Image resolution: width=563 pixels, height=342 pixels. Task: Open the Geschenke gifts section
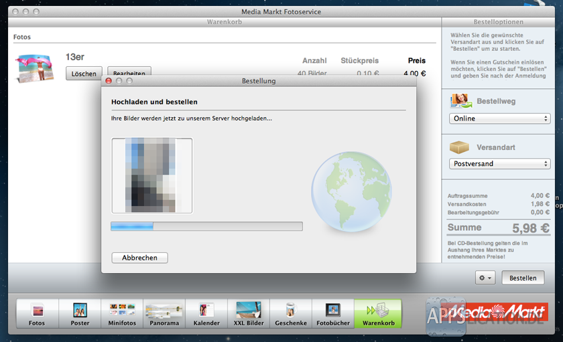[291, 314]
